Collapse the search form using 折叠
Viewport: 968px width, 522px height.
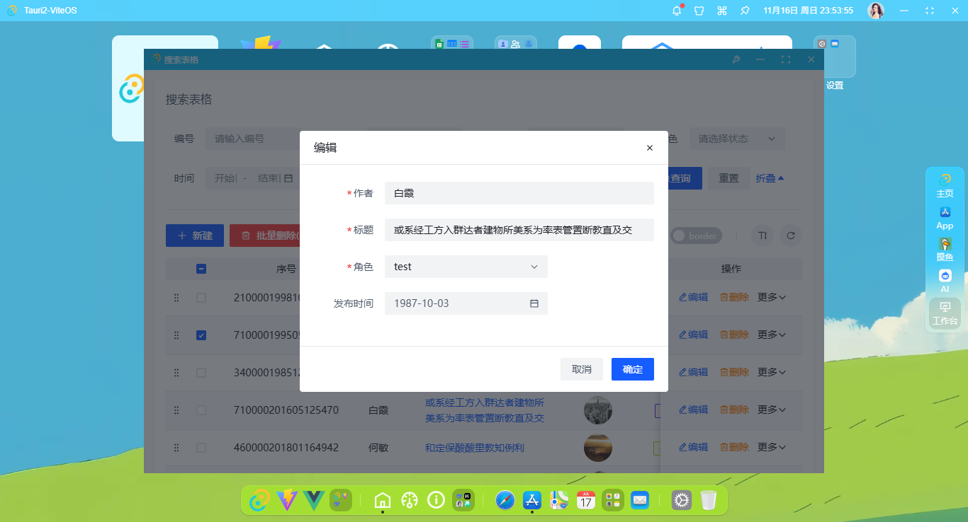[767, 178]
